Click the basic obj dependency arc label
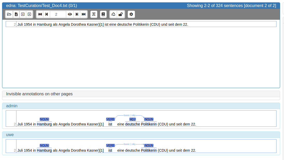 130,115
